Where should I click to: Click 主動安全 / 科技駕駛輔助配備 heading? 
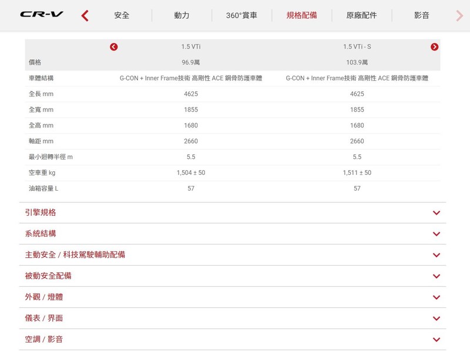coord(75,255)
